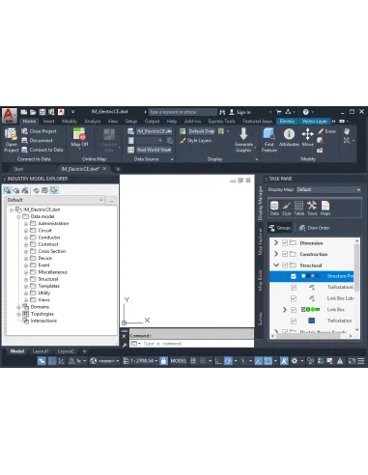Viewport: 368px width, 475px height.
Task: Click the Disconnect ribbon button
Action: click(x=37, y=140)
